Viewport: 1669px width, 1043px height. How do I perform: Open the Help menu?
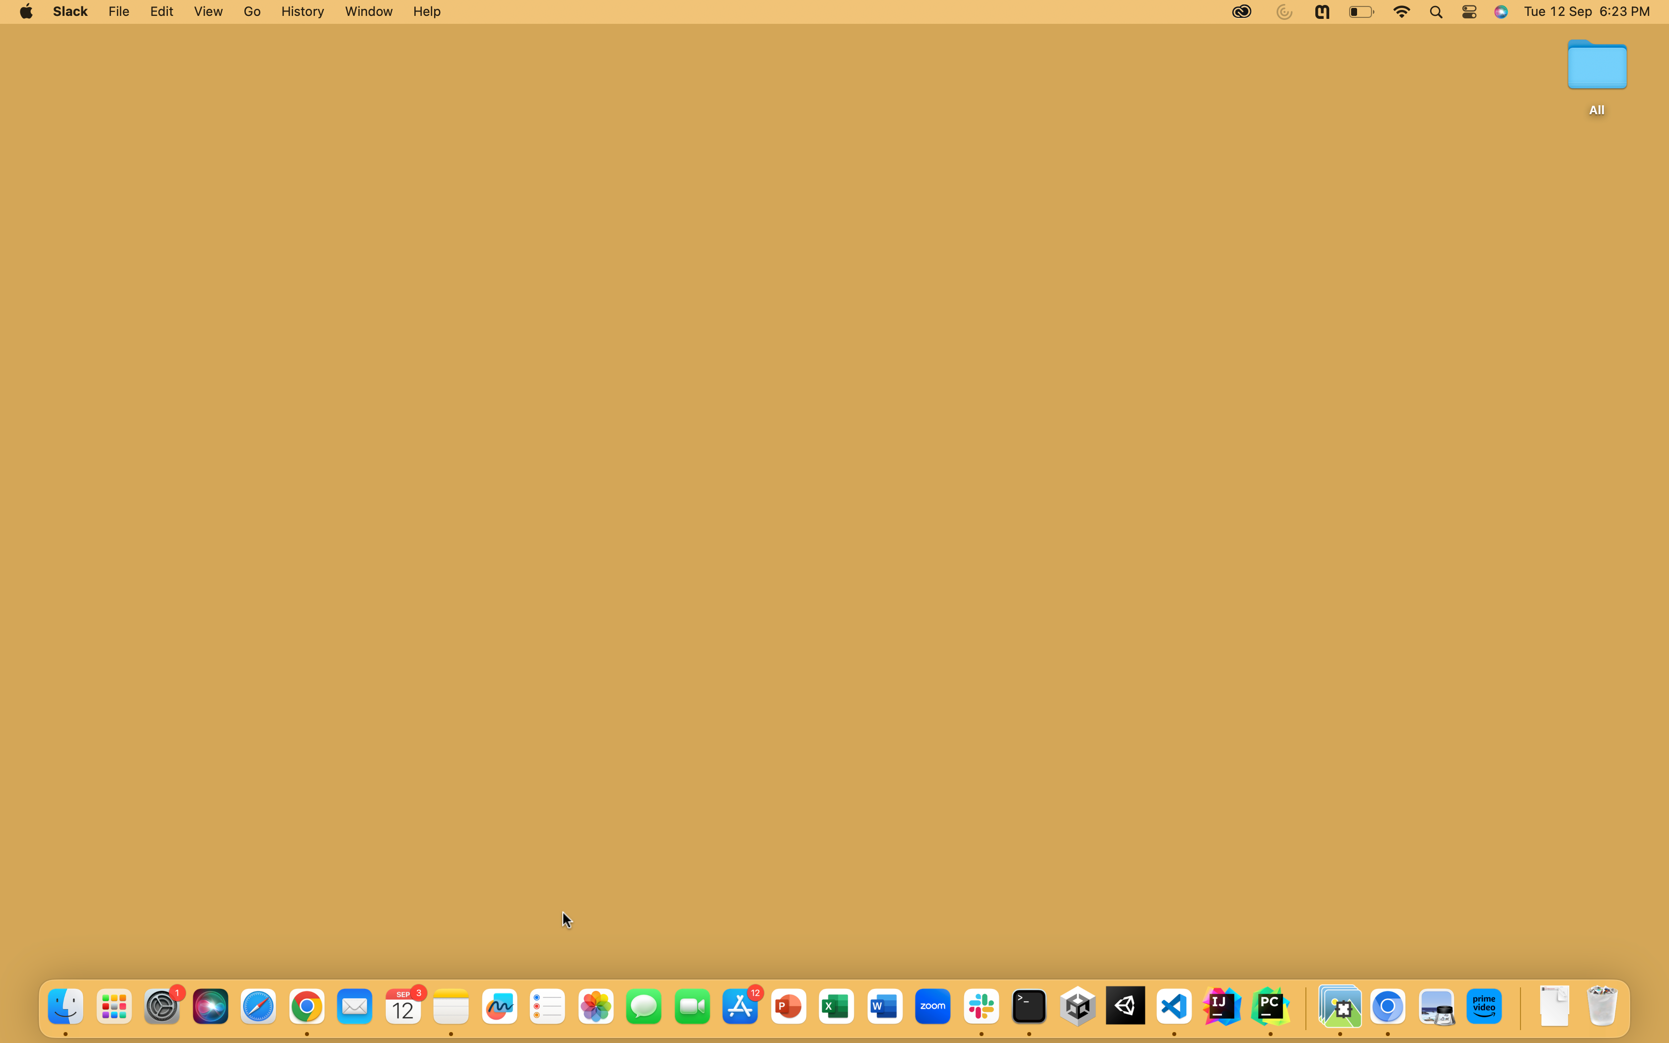[426, 12]
